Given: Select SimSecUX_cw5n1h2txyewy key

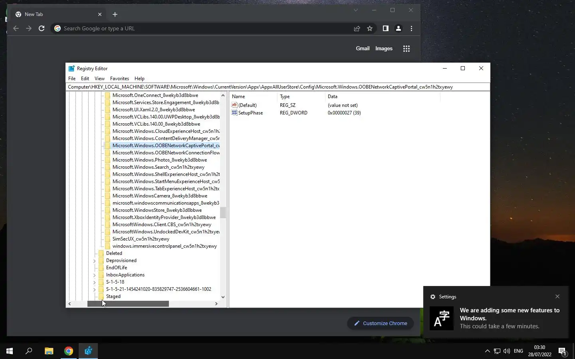Looking at the screenshot, I should coord(141,239).
